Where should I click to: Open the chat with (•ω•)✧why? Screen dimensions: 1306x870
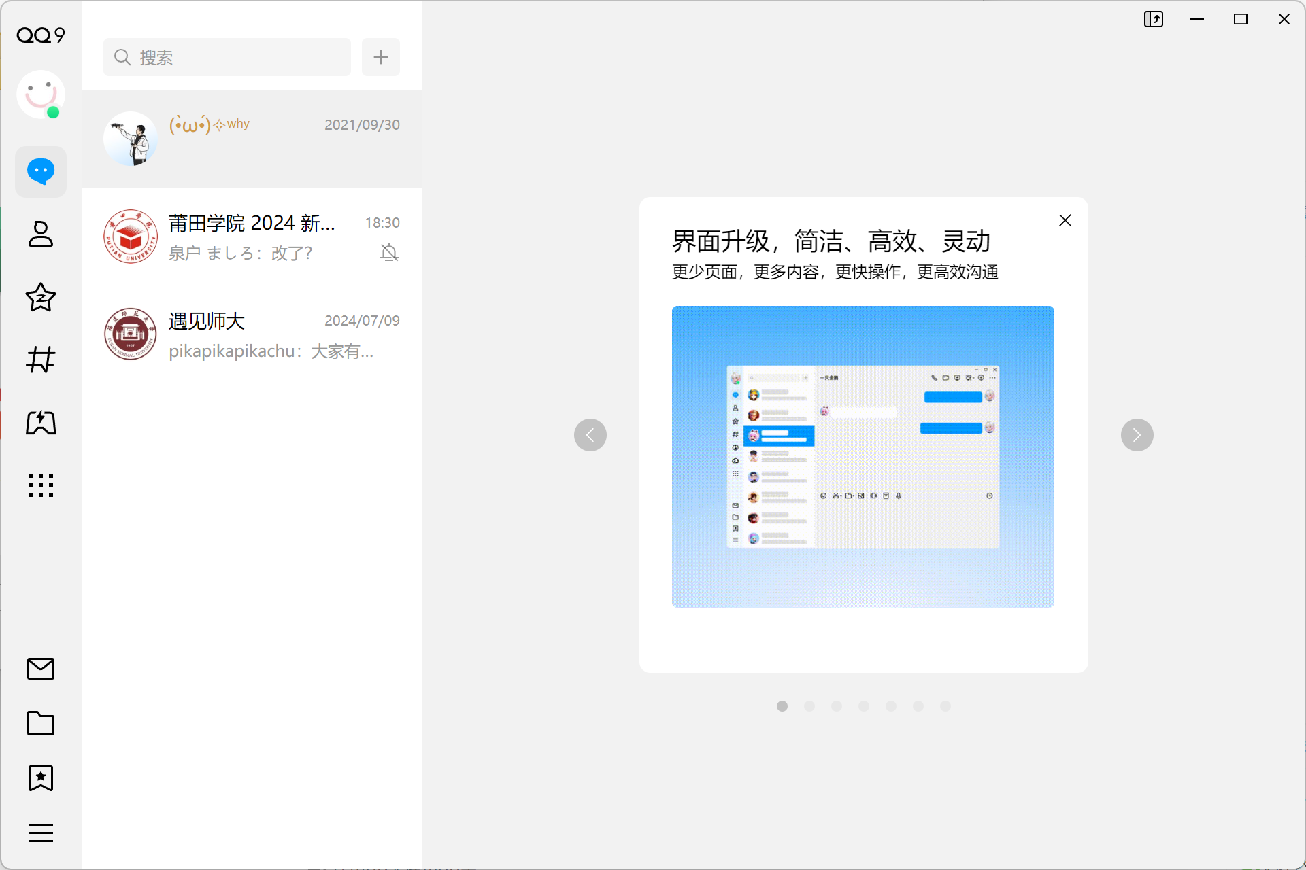(252, 139)
